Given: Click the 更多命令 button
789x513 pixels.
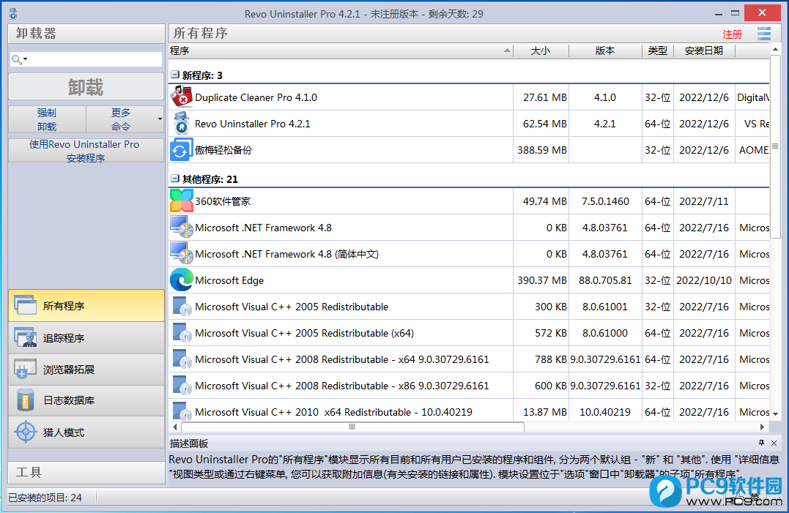Looking at the screenshot, I should pos(121,119).
